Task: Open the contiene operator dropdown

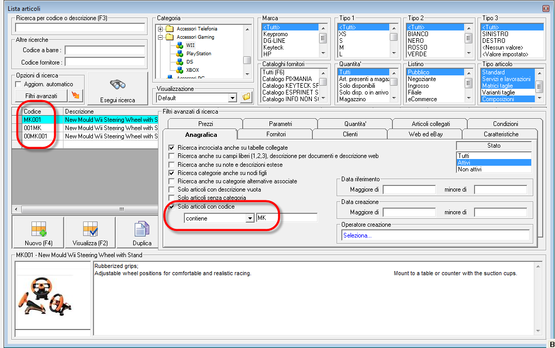Action: click(250, 218)
